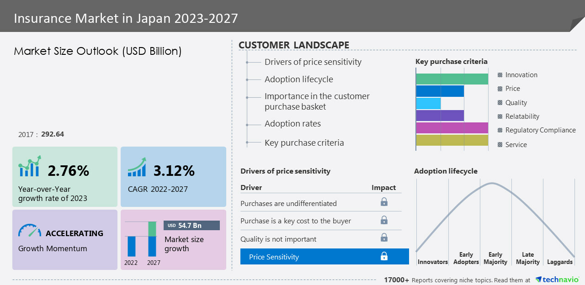Select the Innovation legend marker
Viewport: 585px width, 285px height.
(x=500, y=75)
